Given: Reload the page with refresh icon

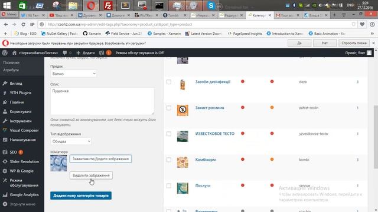Looking at the screenshot, I should pos(23,24).
